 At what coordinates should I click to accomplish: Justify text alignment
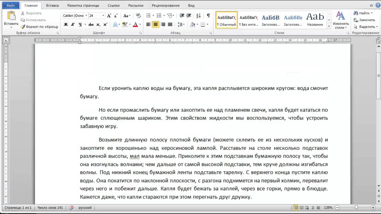coord(170,24)
